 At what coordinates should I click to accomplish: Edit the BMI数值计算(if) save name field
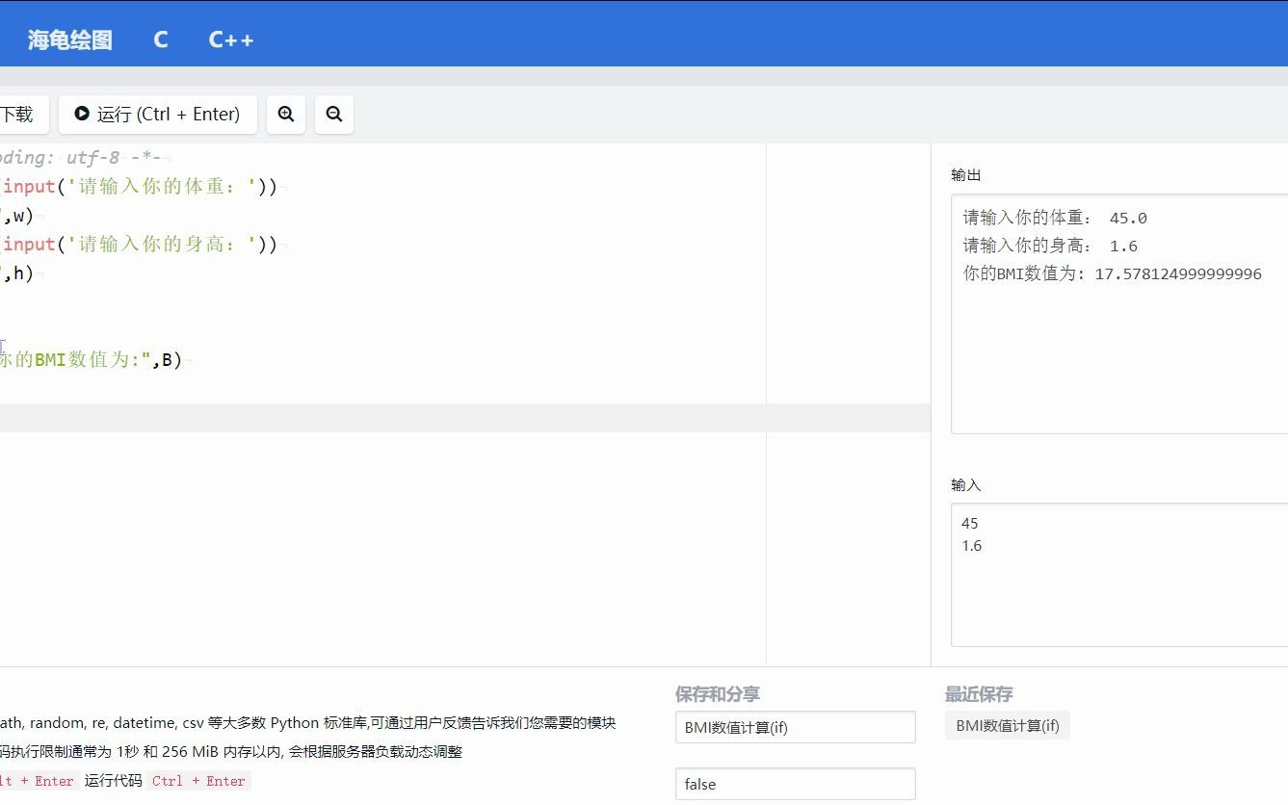pos(796,727)
